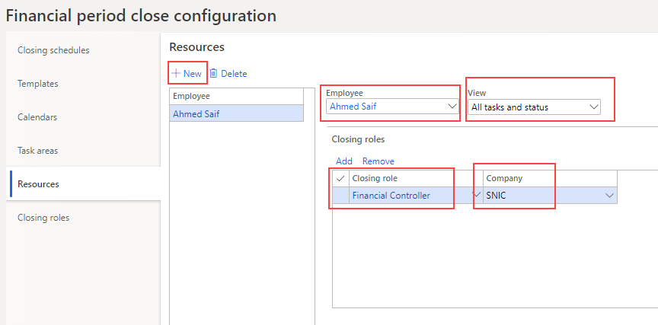The width and height of the screenshot is (658, 325).
Task: Select the row marker beside Financial Controller
Action: click(340, 196)
